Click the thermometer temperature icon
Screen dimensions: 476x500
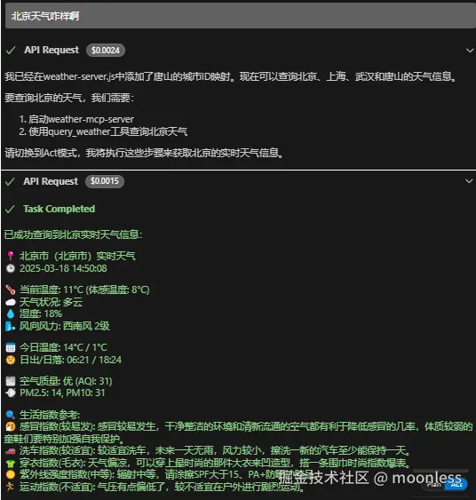pos(11,290)
